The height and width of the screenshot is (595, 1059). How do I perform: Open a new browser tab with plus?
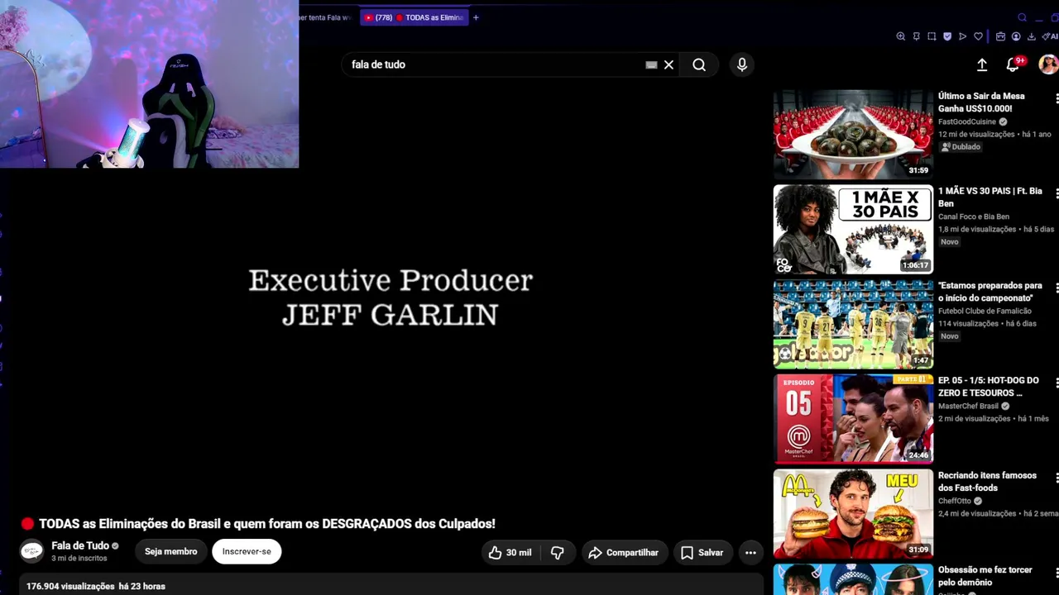pyautogui.click(x=476, y=17)
